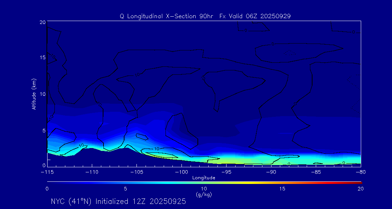Click the colorbar label 5

click(x=126, y=189)
